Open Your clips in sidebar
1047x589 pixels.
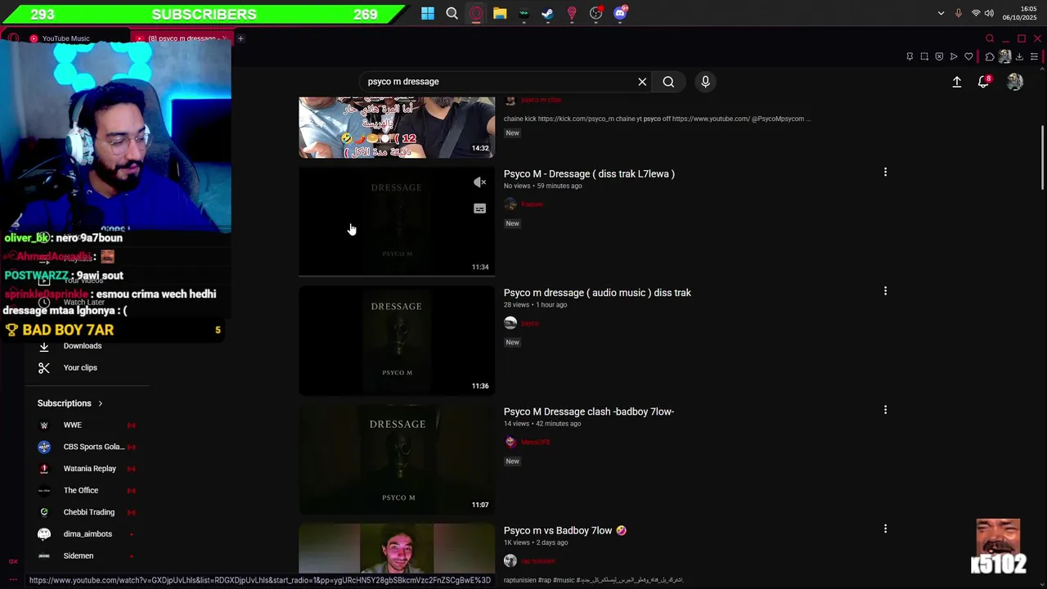[x=80, y=367]
